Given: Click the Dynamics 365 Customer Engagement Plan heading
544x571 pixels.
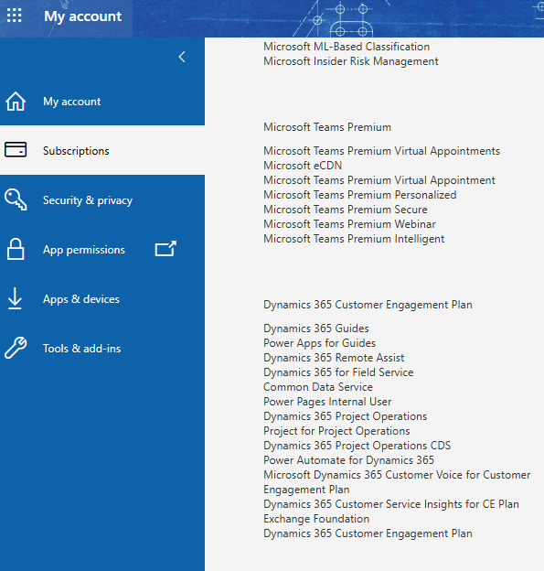Looking at the screenshot, I should click(x=368, y=305).
